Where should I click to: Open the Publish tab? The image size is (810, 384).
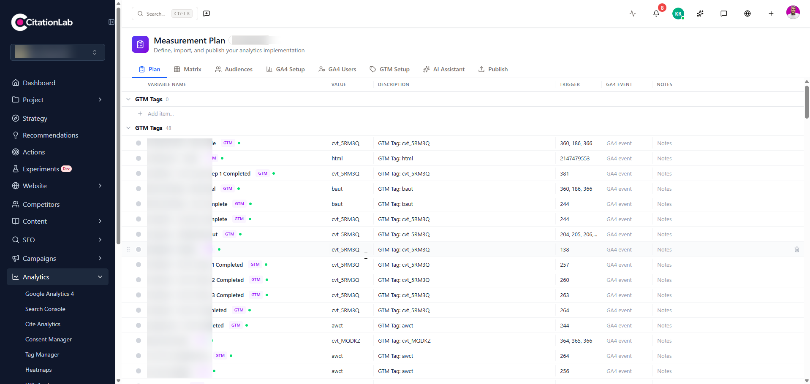(x=493, y=69)
